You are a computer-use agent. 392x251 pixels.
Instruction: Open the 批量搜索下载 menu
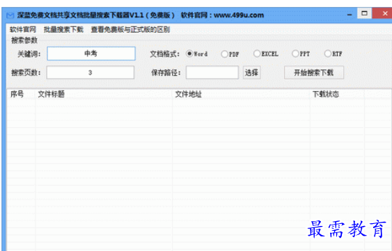click(x=63, y=29)
